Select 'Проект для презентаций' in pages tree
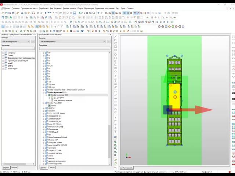This screenshot has height=176, width=235. click(x=18, y=61)
